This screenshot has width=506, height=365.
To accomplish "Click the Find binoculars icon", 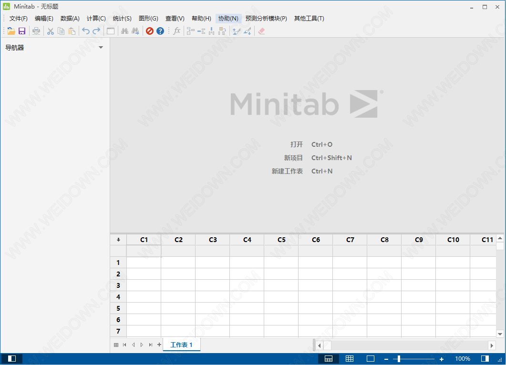I will click(x=124, y=31).
